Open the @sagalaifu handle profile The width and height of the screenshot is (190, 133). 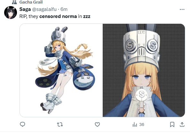tap(44, 9)
